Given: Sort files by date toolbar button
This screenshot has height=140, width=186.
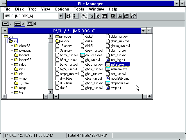Looking at the screenshot, I should tap(105, 16).
